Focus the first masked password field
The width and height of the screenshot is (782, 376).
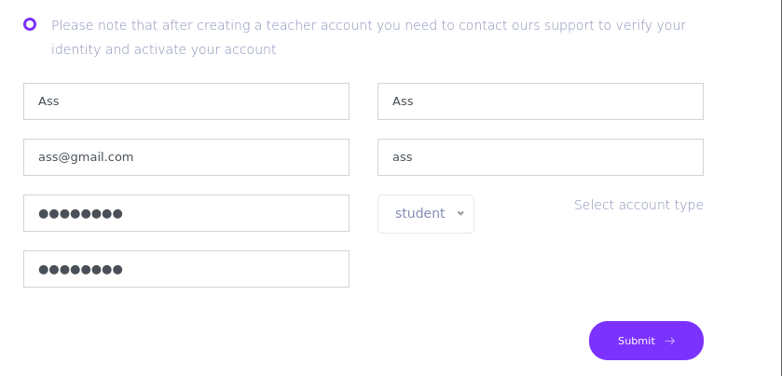click(x=186, y=213)
